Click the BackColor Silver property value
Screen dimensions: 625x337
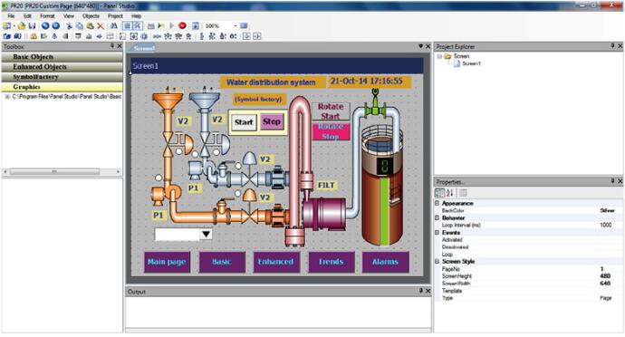point(608,210)
